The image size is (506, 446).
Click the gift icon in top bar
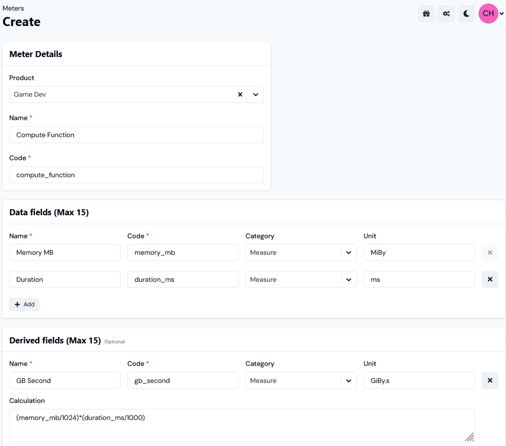tap(426, 14)
